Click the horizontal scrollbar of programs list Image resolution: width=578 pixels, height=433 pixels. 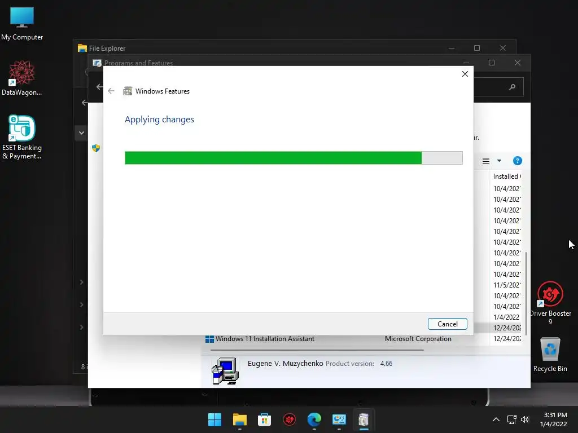(317, 350)
